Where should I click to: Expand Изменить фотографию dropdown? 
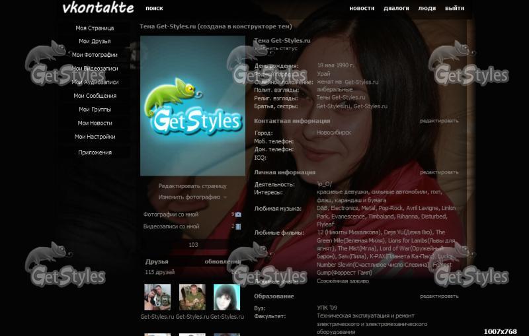coord(192,197)
